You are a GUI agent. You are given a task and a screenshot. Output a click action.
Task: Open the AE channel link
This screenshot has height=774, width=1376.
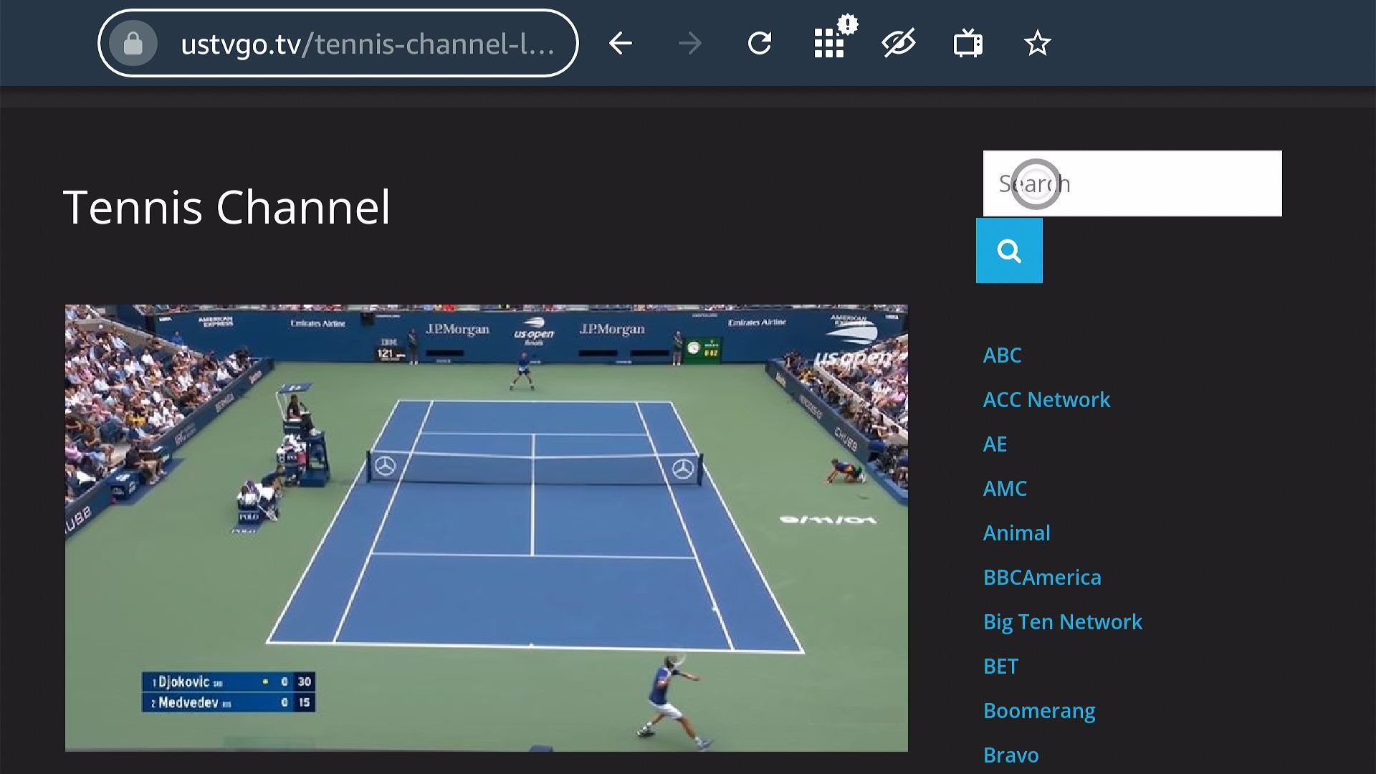995,444
